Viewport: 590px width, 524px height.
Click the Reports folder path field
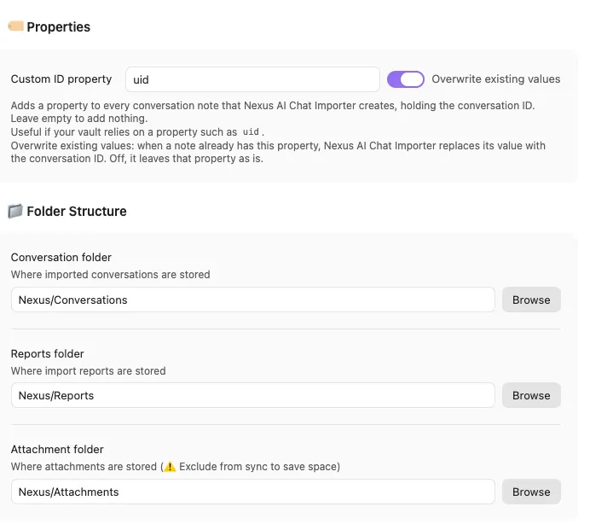point(253,395)
